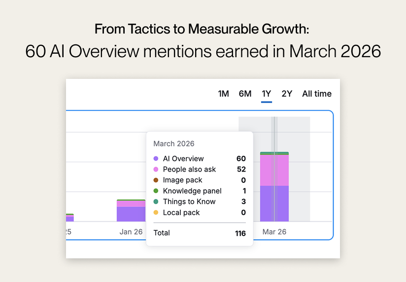Click the Jan 26 axis label
Viewport: 406px width, 282px height.
point(131,232)
